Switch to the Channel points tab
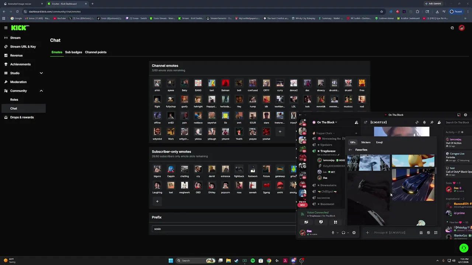The width and height of the screenshot is (472, 265). 96,52
